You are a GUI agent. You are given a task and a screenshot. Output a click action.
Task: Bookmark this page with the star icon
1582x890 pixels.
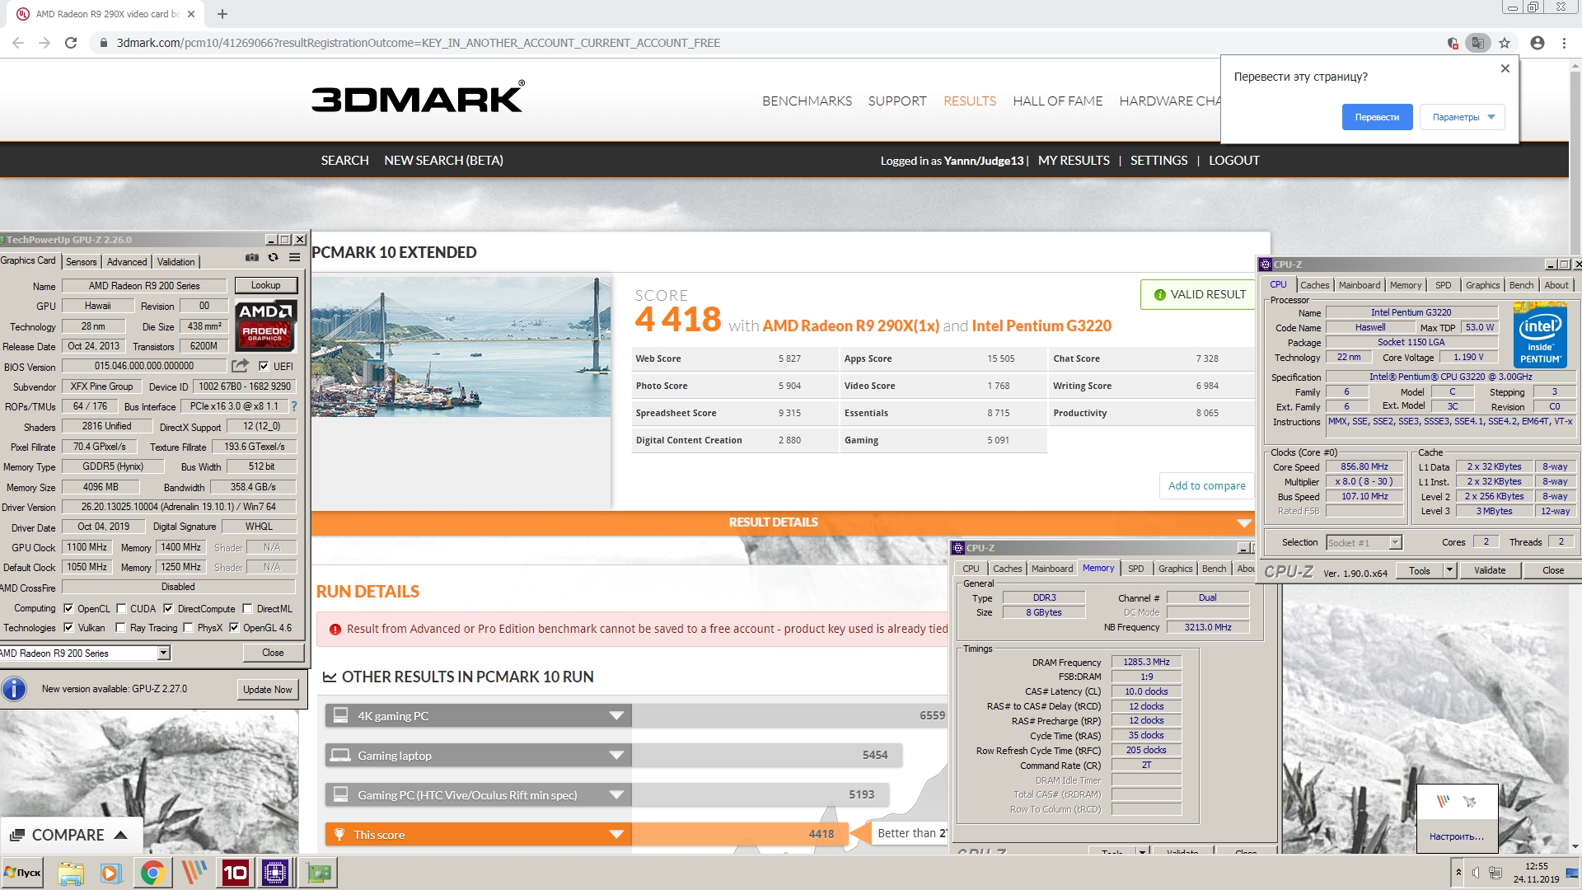(x=1505, y=43)
